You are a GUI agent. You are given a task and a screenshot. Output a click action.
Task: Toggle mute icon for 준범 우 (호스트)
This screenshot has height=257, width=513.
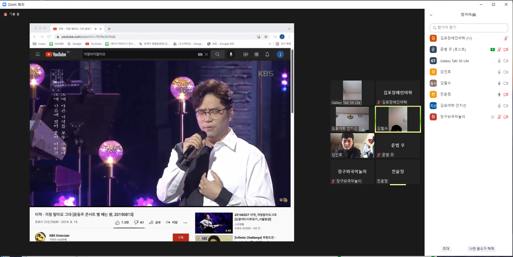click(x=499, y=50)
